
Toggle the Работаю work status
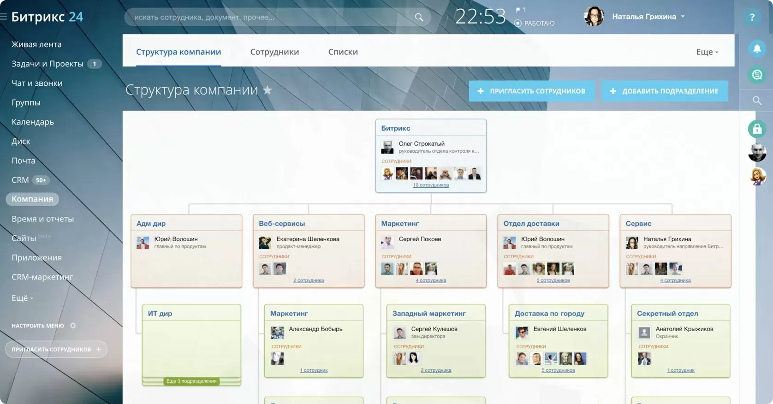pyautogui.click(x=535, y=23)
